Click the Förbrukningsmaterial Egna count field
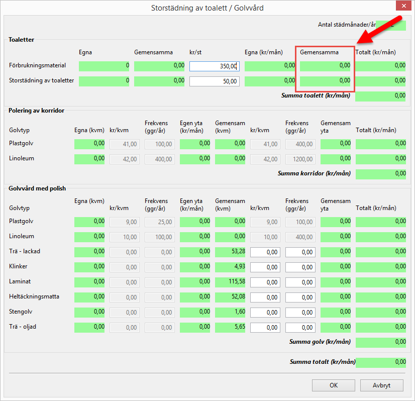The image size is (415, 401). tap(104, 66)
